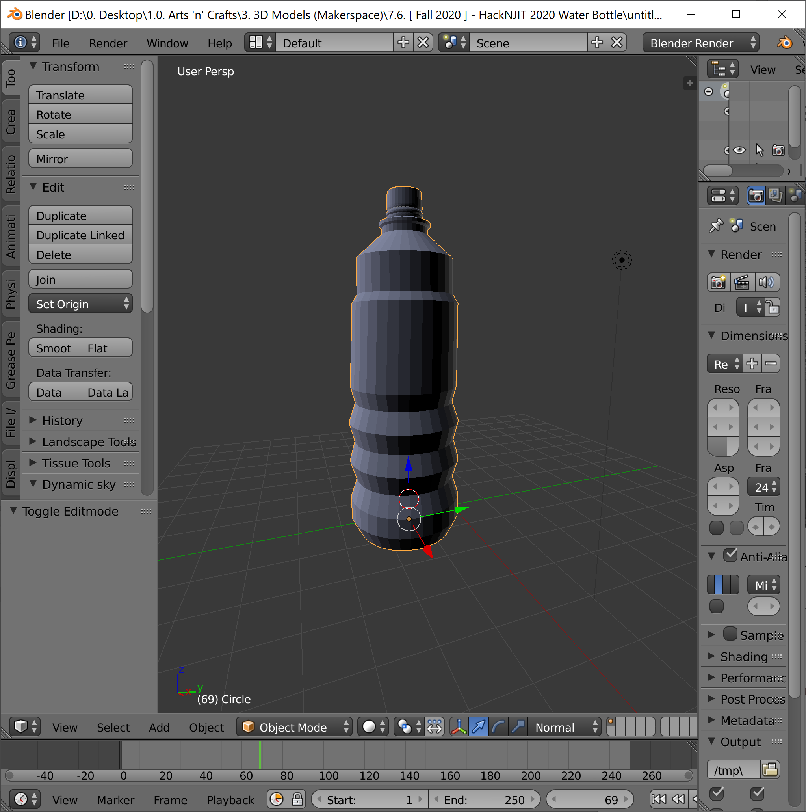806x812 pixels.
Task: Open output folder browse icon
Action: (x=770, y=770)
